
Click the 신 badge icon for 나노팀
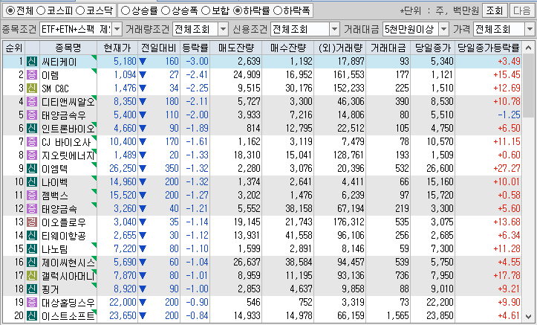32,248
